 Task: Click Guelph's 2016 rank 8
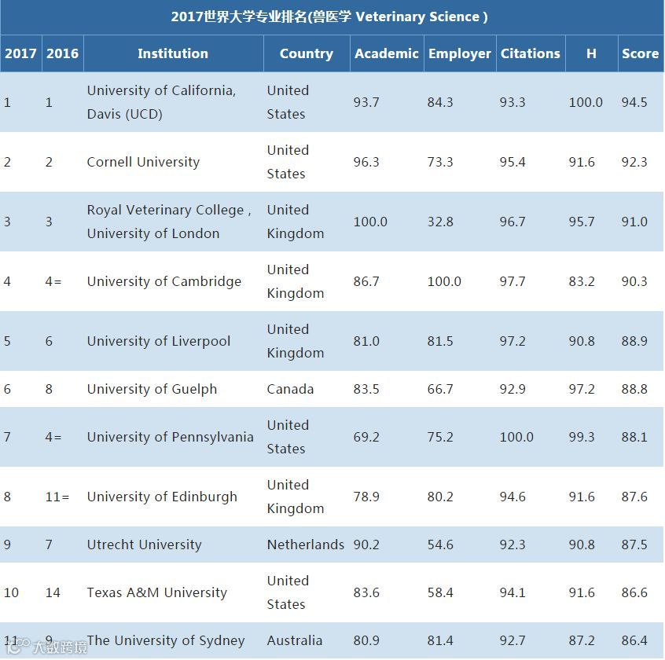[x=49, y=389]
